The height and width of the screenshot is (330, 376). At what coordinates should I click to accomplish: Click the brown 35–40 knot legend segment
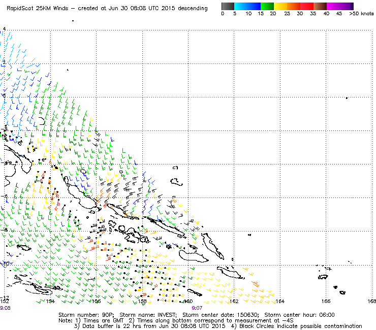[320, 6]
